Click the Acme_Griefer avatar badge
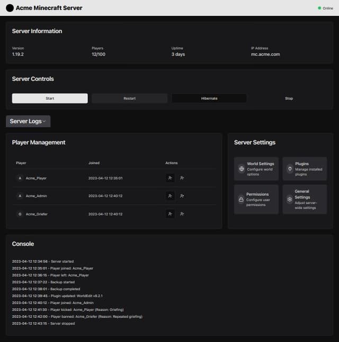Image resolution: width=339 pixels, height=342 pixels. tap(20, 214)
